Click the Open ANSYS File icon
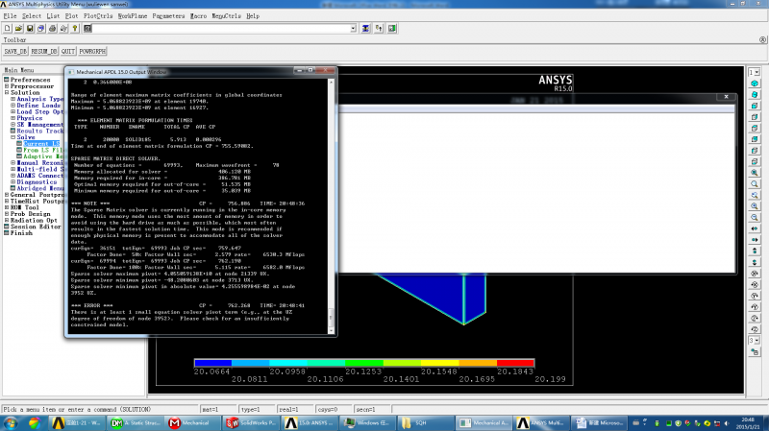This screenshot has height=431, width=769. pos(18,29)
